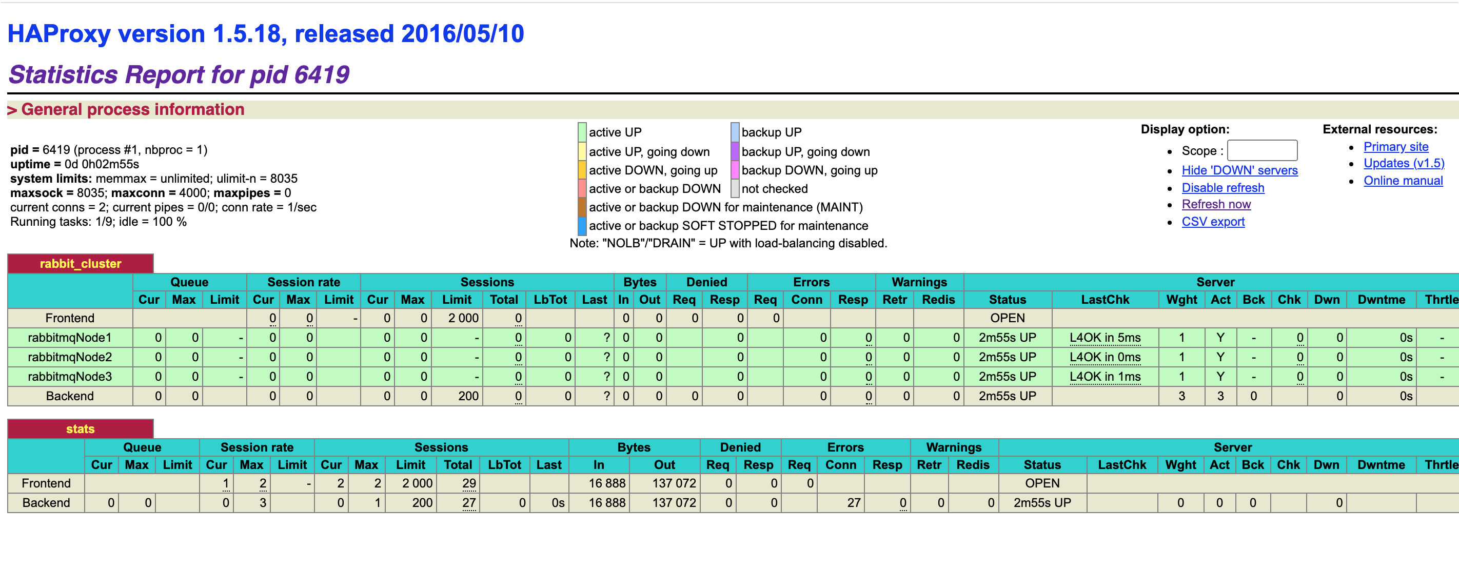The image size is (1459, 586).
Task: Click the active UP green legend swatch
Action: pyautogui.click(x=582, y=132)
